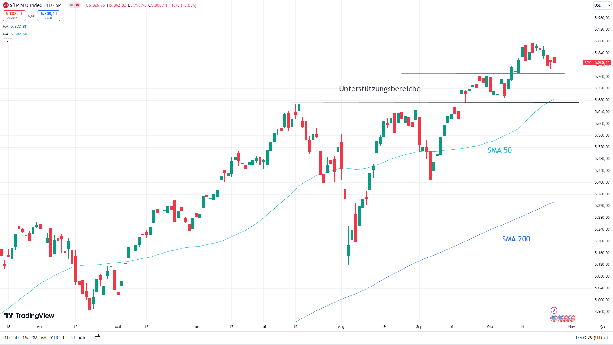Screen dimensions: 613x345
Task: Click the Okt label on time axis
Action: 490,327
